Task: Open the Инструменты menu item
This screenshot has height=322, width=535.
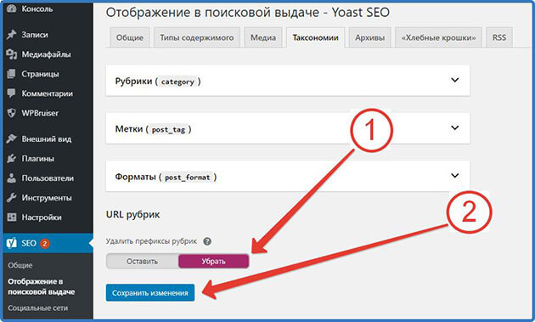Action: coord(48,198)
